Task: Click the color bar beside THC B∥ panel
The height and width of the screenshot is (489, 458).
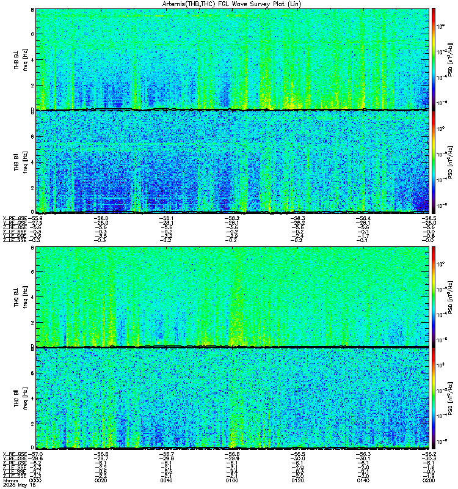Action: point(434,399)
